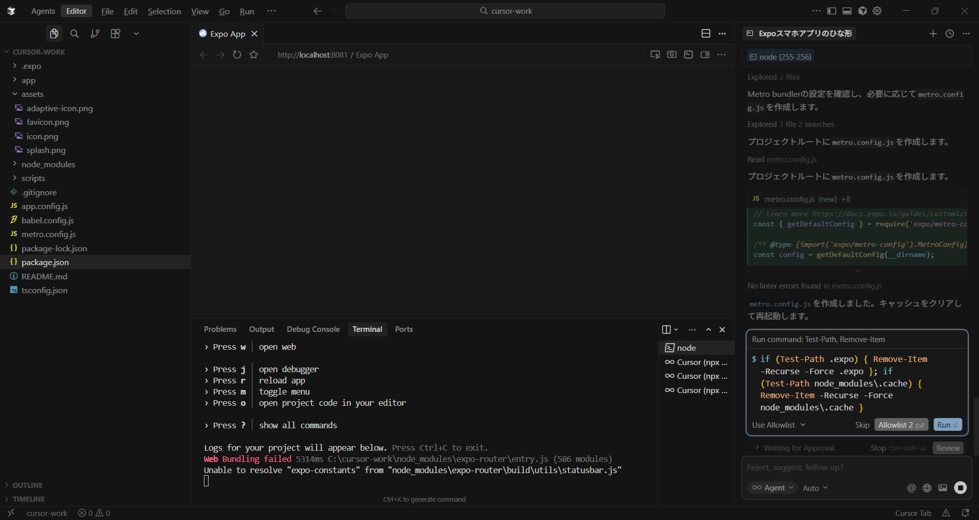Screen dimensions: 979x520
Task: Open the Selection menu
Action: 164,11
